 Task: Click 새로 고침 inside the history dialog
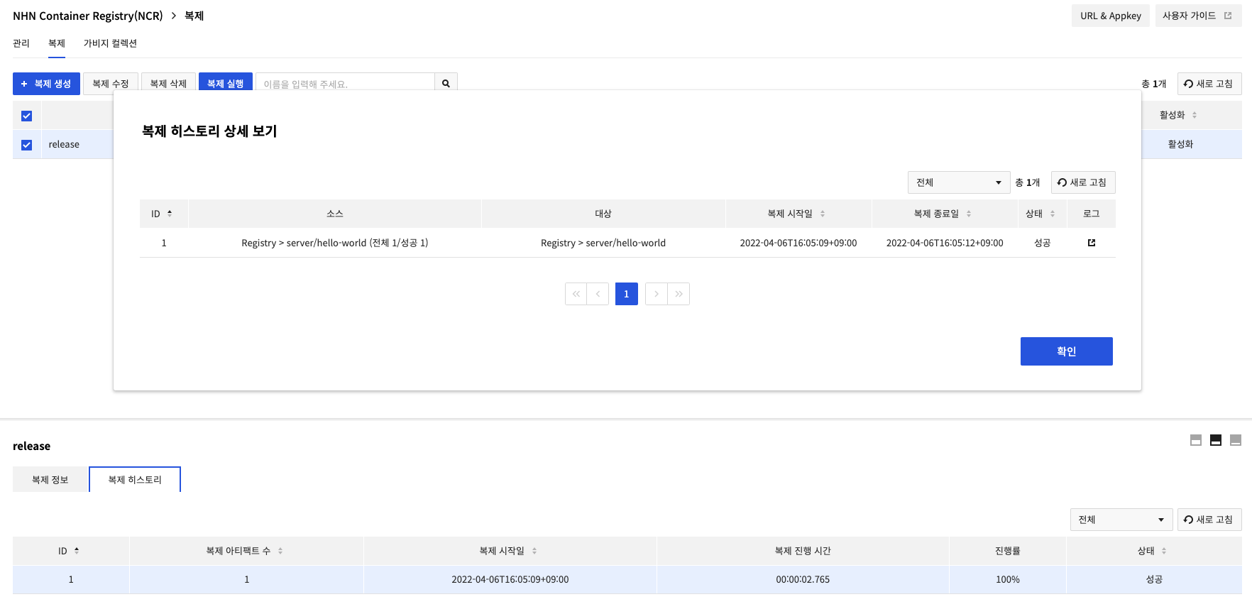[1083, 182]
